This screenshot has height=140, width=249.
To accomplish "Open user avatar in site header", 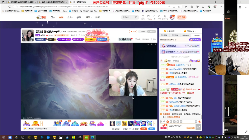I will [x=172, y=17].
